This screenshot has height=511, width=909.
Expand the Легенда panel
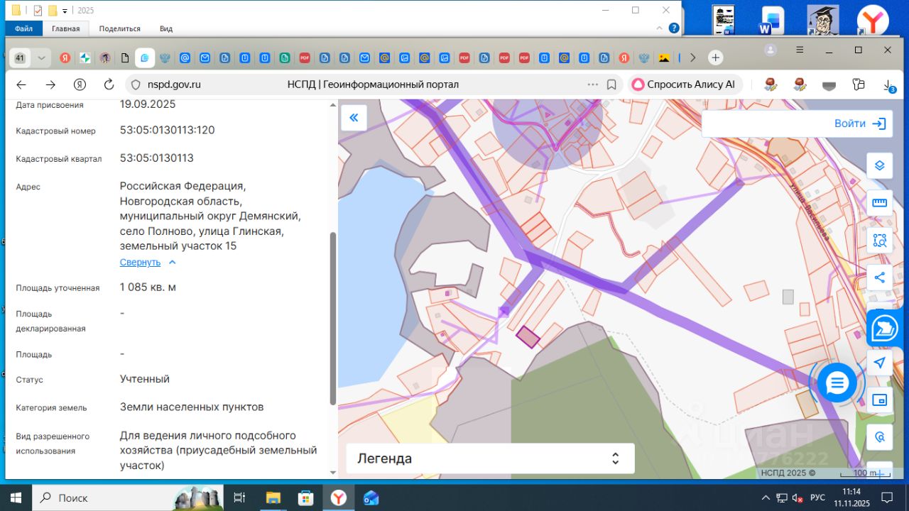[x=489, y=458]
